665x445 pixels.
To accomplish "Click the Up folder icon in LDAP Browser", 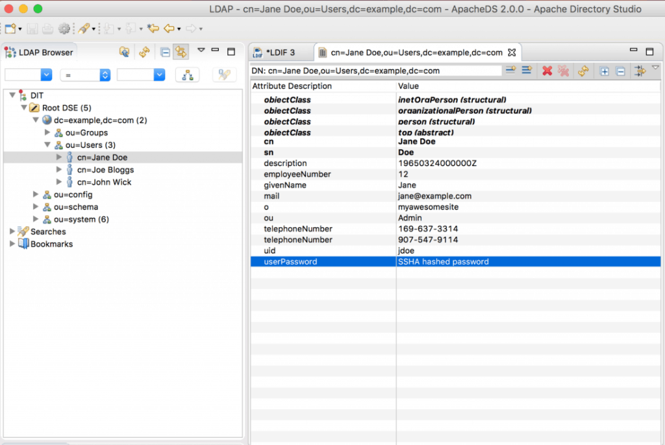I will pos(124,52).
